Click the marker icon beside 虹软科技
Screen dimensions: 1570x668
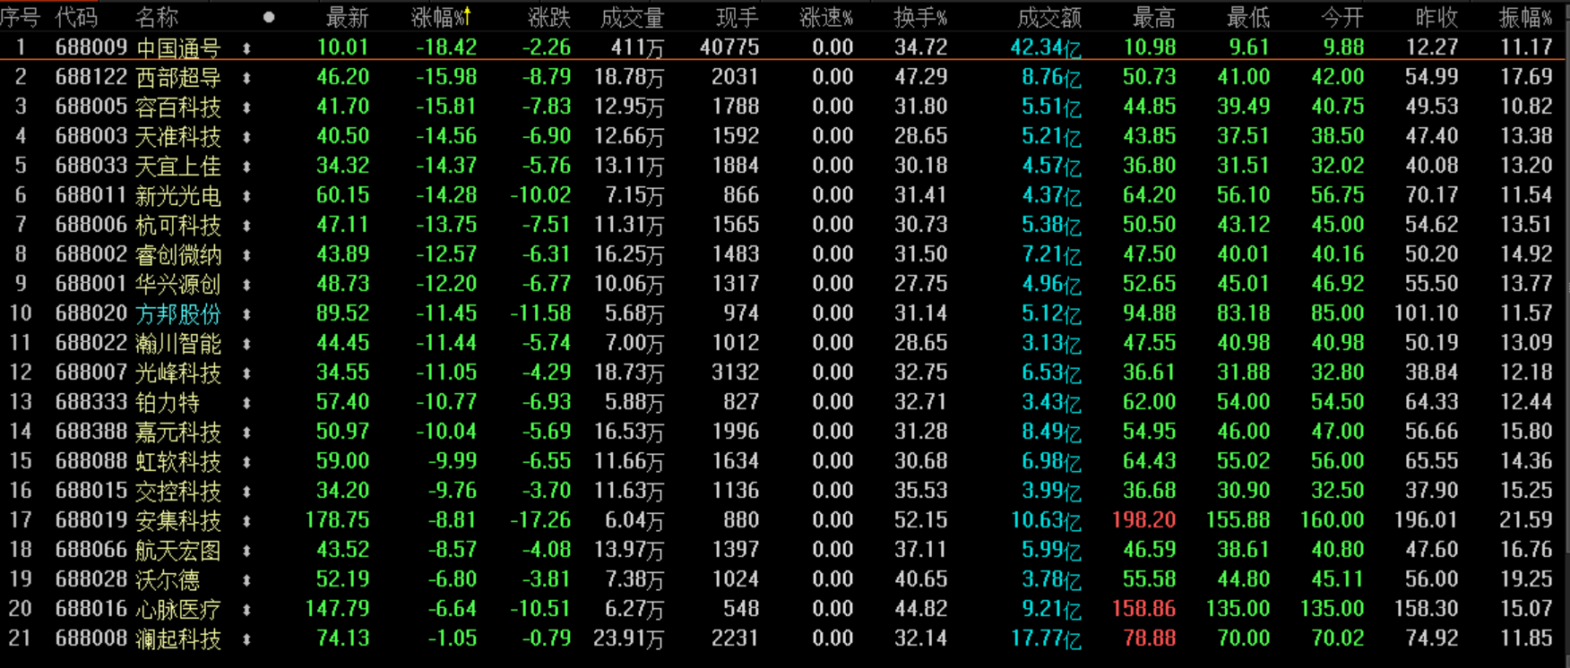pyautogui.click(x=246, y=462)
